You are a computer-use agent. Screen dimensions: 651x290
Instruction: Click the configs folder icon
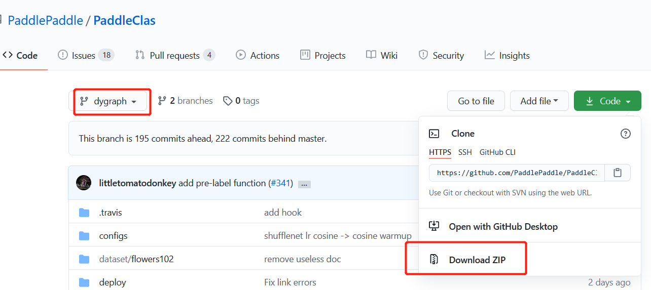tap(84, 236)
